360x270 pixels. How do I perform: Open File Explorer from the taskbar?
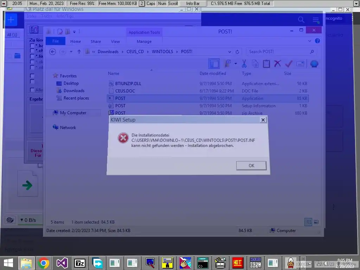26,263
